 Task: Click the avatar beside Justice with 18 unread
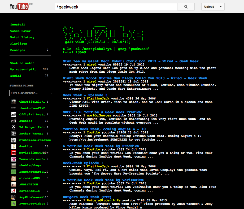coord(14,146)
